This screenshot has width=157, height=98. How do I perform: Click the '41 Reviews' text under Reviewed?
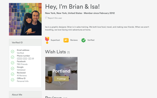point(22,76)
